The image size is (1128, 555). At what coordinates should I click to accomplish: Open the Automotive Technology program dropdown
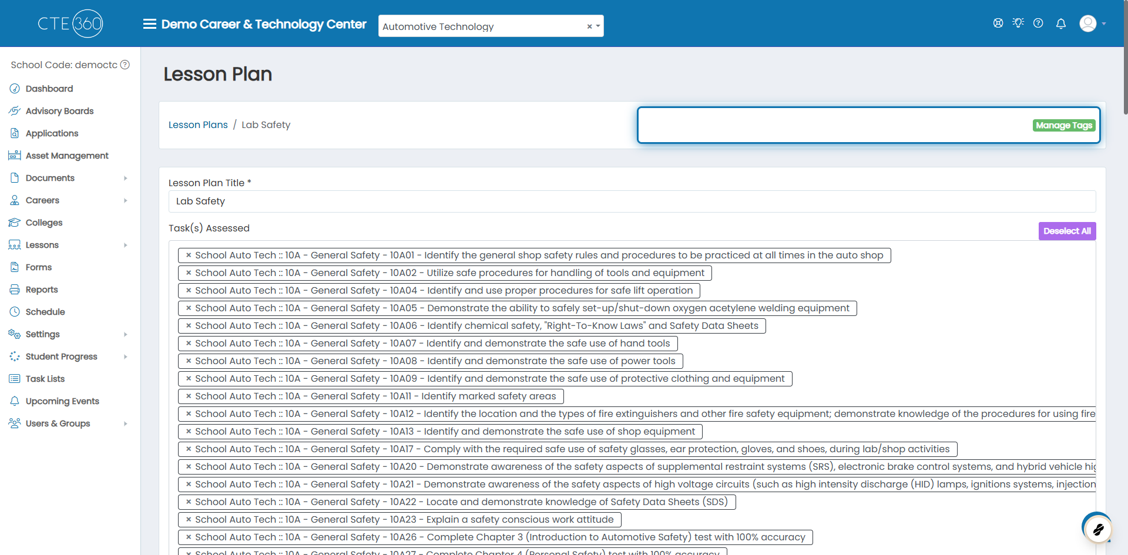coord(598,26)
